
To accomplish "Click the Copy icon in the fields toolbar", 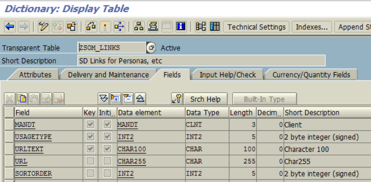I will tap(22, 99).
